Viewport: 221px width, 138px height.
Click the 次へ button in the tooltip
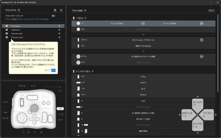point(54,70)
